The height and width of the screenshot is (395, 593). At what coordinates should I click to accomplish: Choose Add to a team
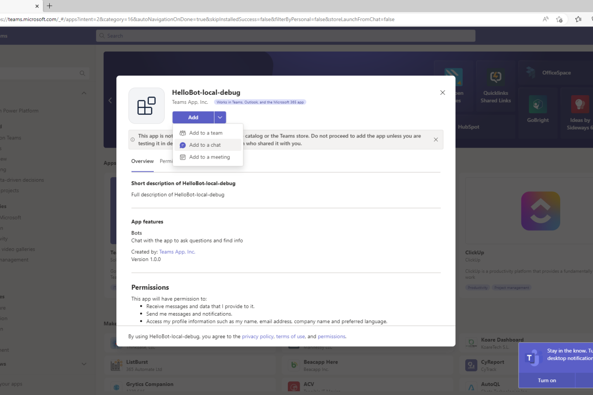pos(208,133)
